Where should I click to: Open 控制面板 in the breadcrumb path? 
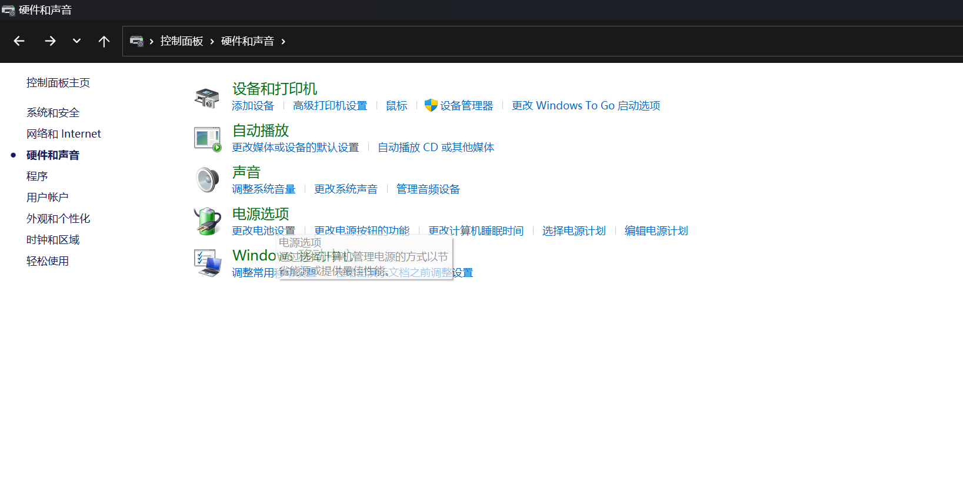(x=182, y=41)
